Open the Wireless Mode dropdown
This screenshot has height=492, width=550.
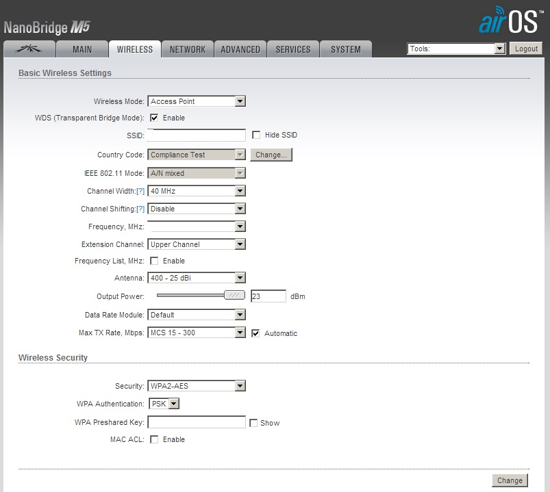[x=197, y=101]
